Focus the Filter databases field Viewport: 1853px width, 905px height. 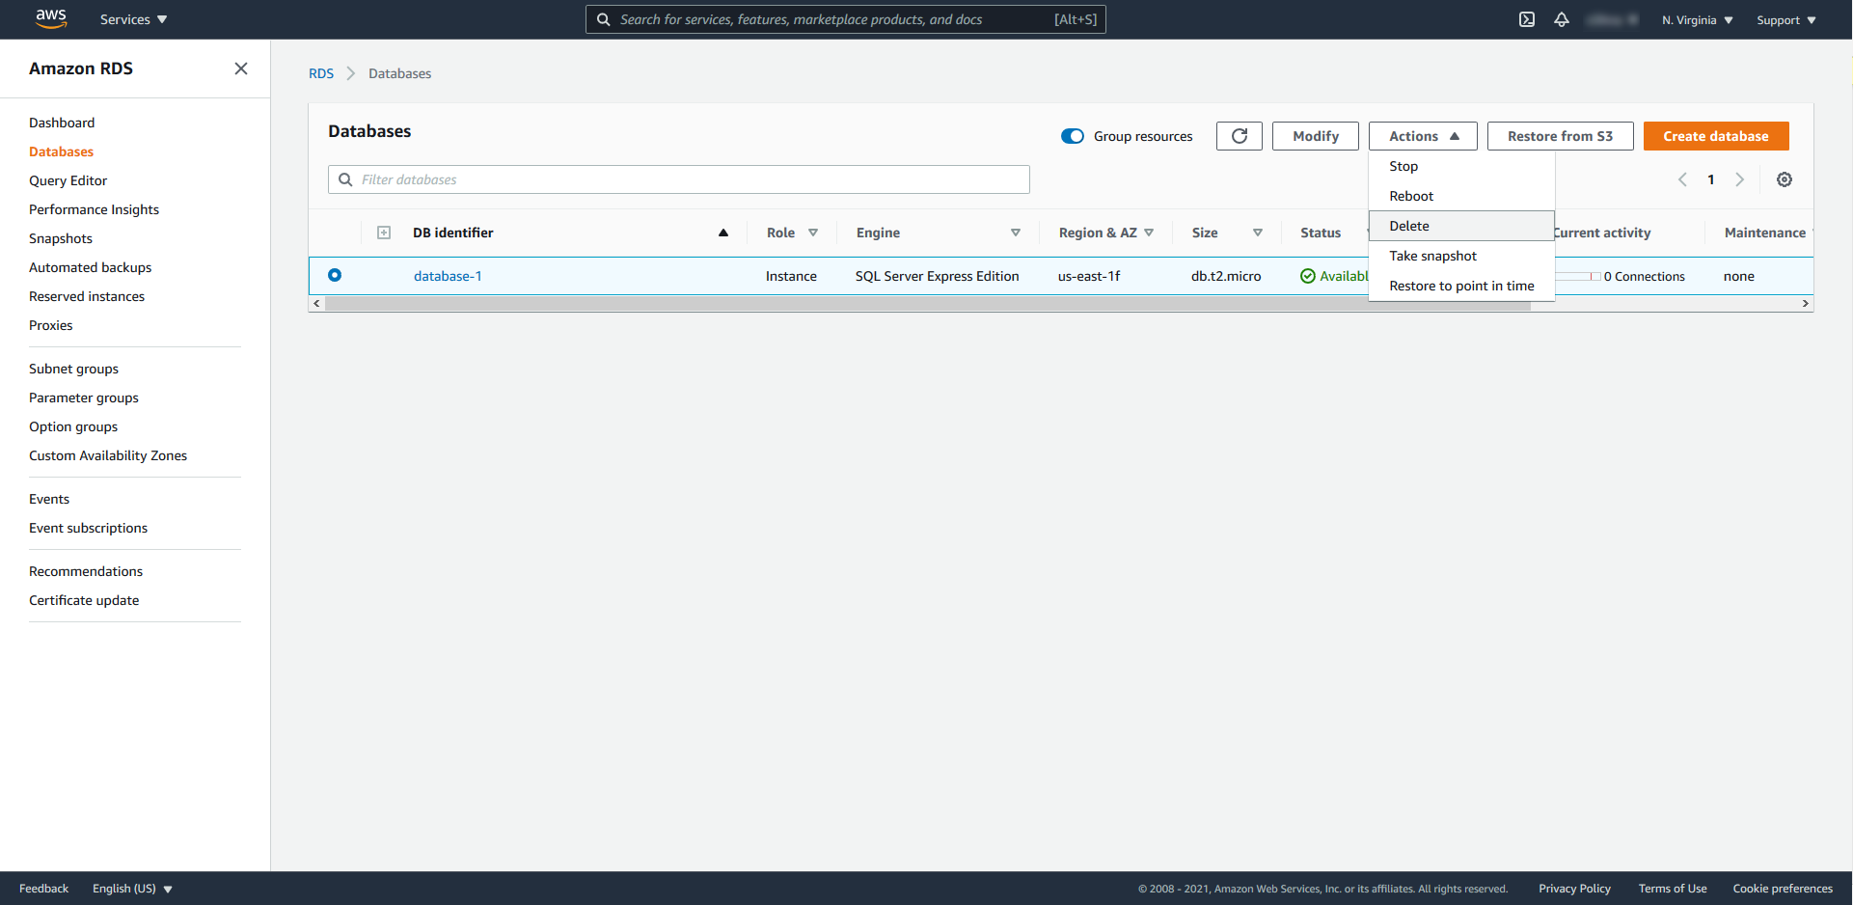tap(679, 179)
